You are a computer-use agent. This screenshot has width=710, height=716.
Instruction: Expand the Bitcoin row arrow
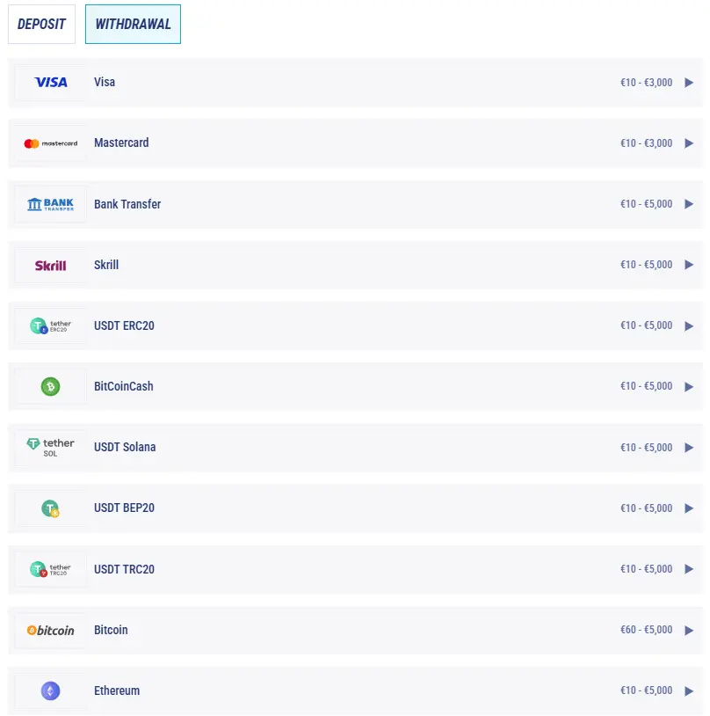689,630
